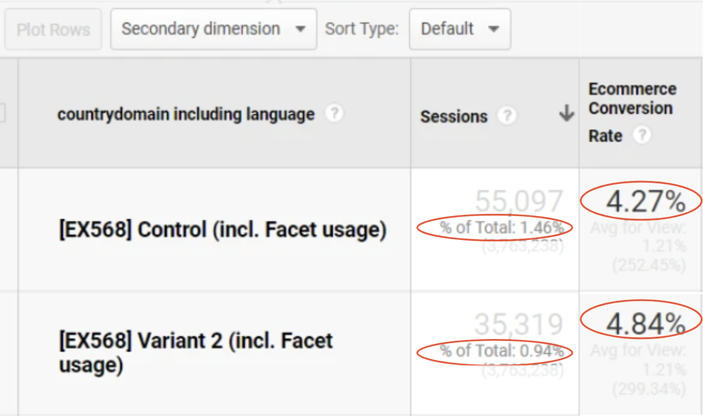Click the Sort Type label
The width and height of the screenshot is (703, 416).
[x=362, y=29]
